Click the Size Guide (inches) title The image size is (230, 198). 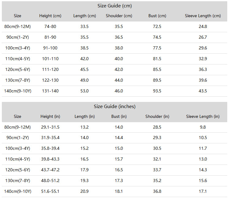(115, 106)
